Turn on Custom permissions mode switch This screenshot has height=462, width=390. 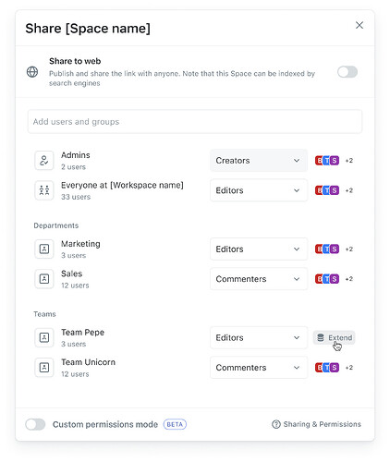coord(35,424)
